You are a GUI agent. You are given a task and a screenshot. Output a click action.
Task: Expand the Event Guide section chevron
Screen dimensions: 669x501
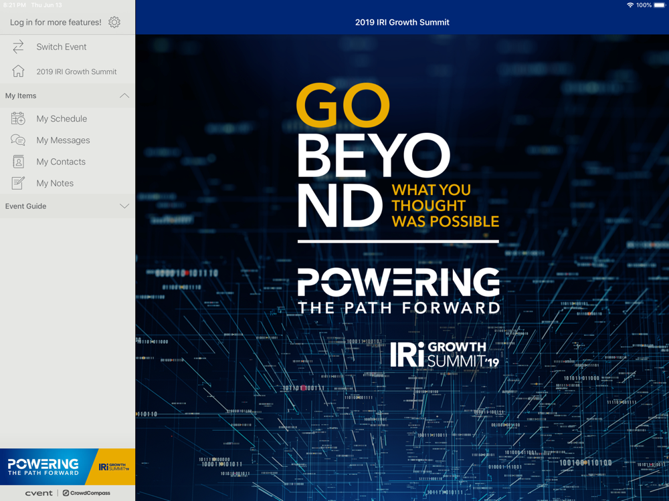pyautogui.click(x=124, y=206)
